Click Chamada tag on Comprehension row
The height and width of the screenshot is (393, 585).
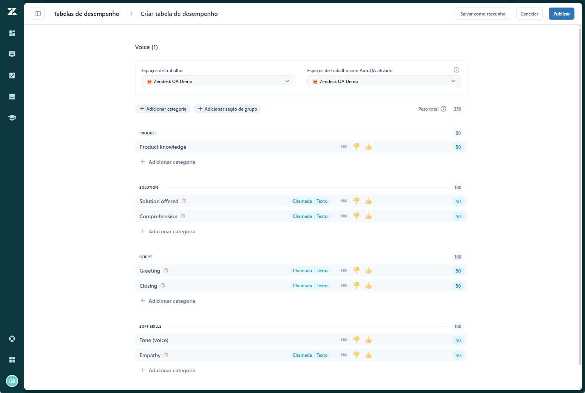pyautogui.click(x=302, y=216)
